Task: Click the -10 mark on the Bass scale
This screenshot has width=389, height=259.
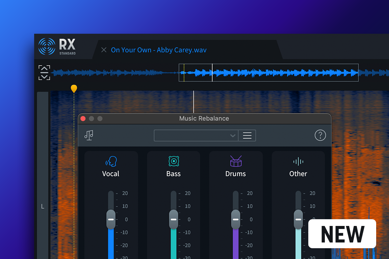Action: point(187,232)
